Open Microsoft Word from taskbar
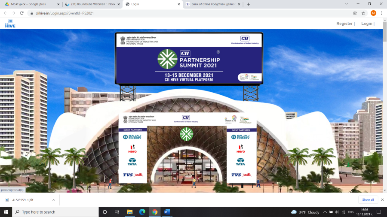Viewport: 387px width, 217px height. [167, 212]
